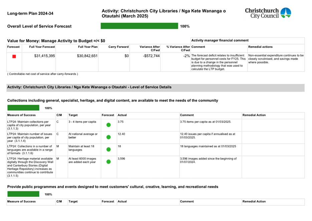Click 'Overall Level of Service Forecast' label
Viewport: 312px width, 221px height.
[x=39, y=26]
